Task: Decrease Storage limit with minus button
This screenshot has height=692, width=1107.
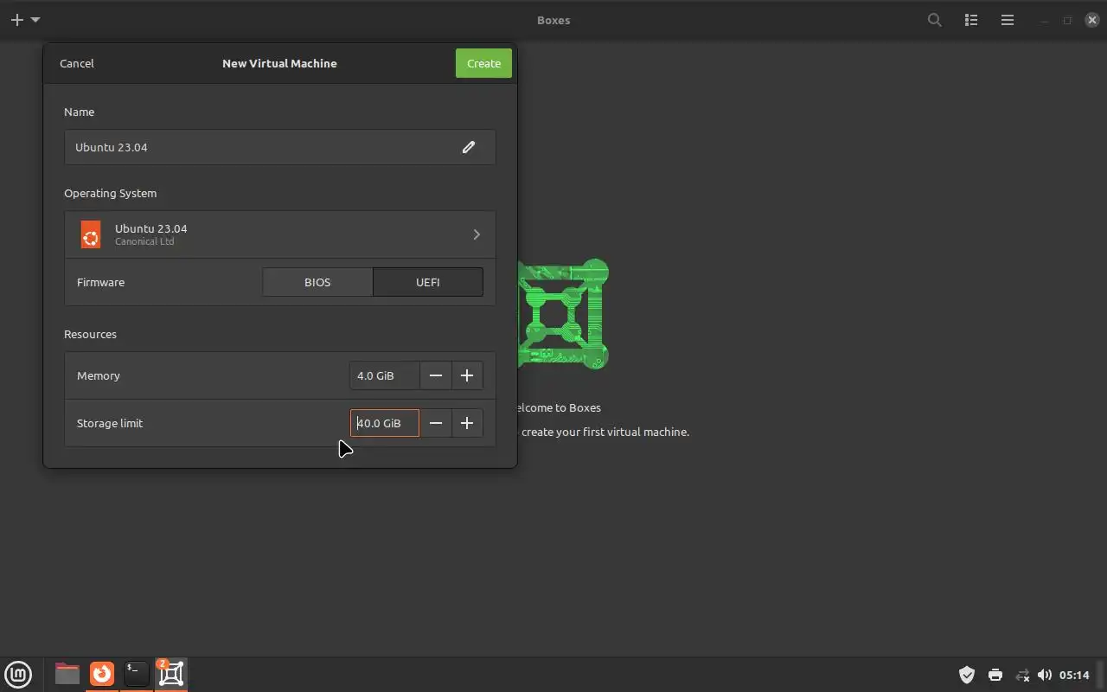Action: (436, 423)
